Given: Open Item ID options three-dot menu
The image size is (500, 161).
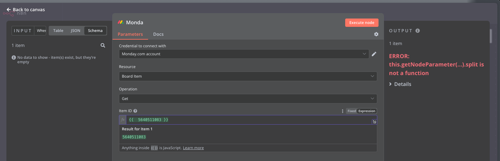Looking at the screenshot, I should [343, 111].
